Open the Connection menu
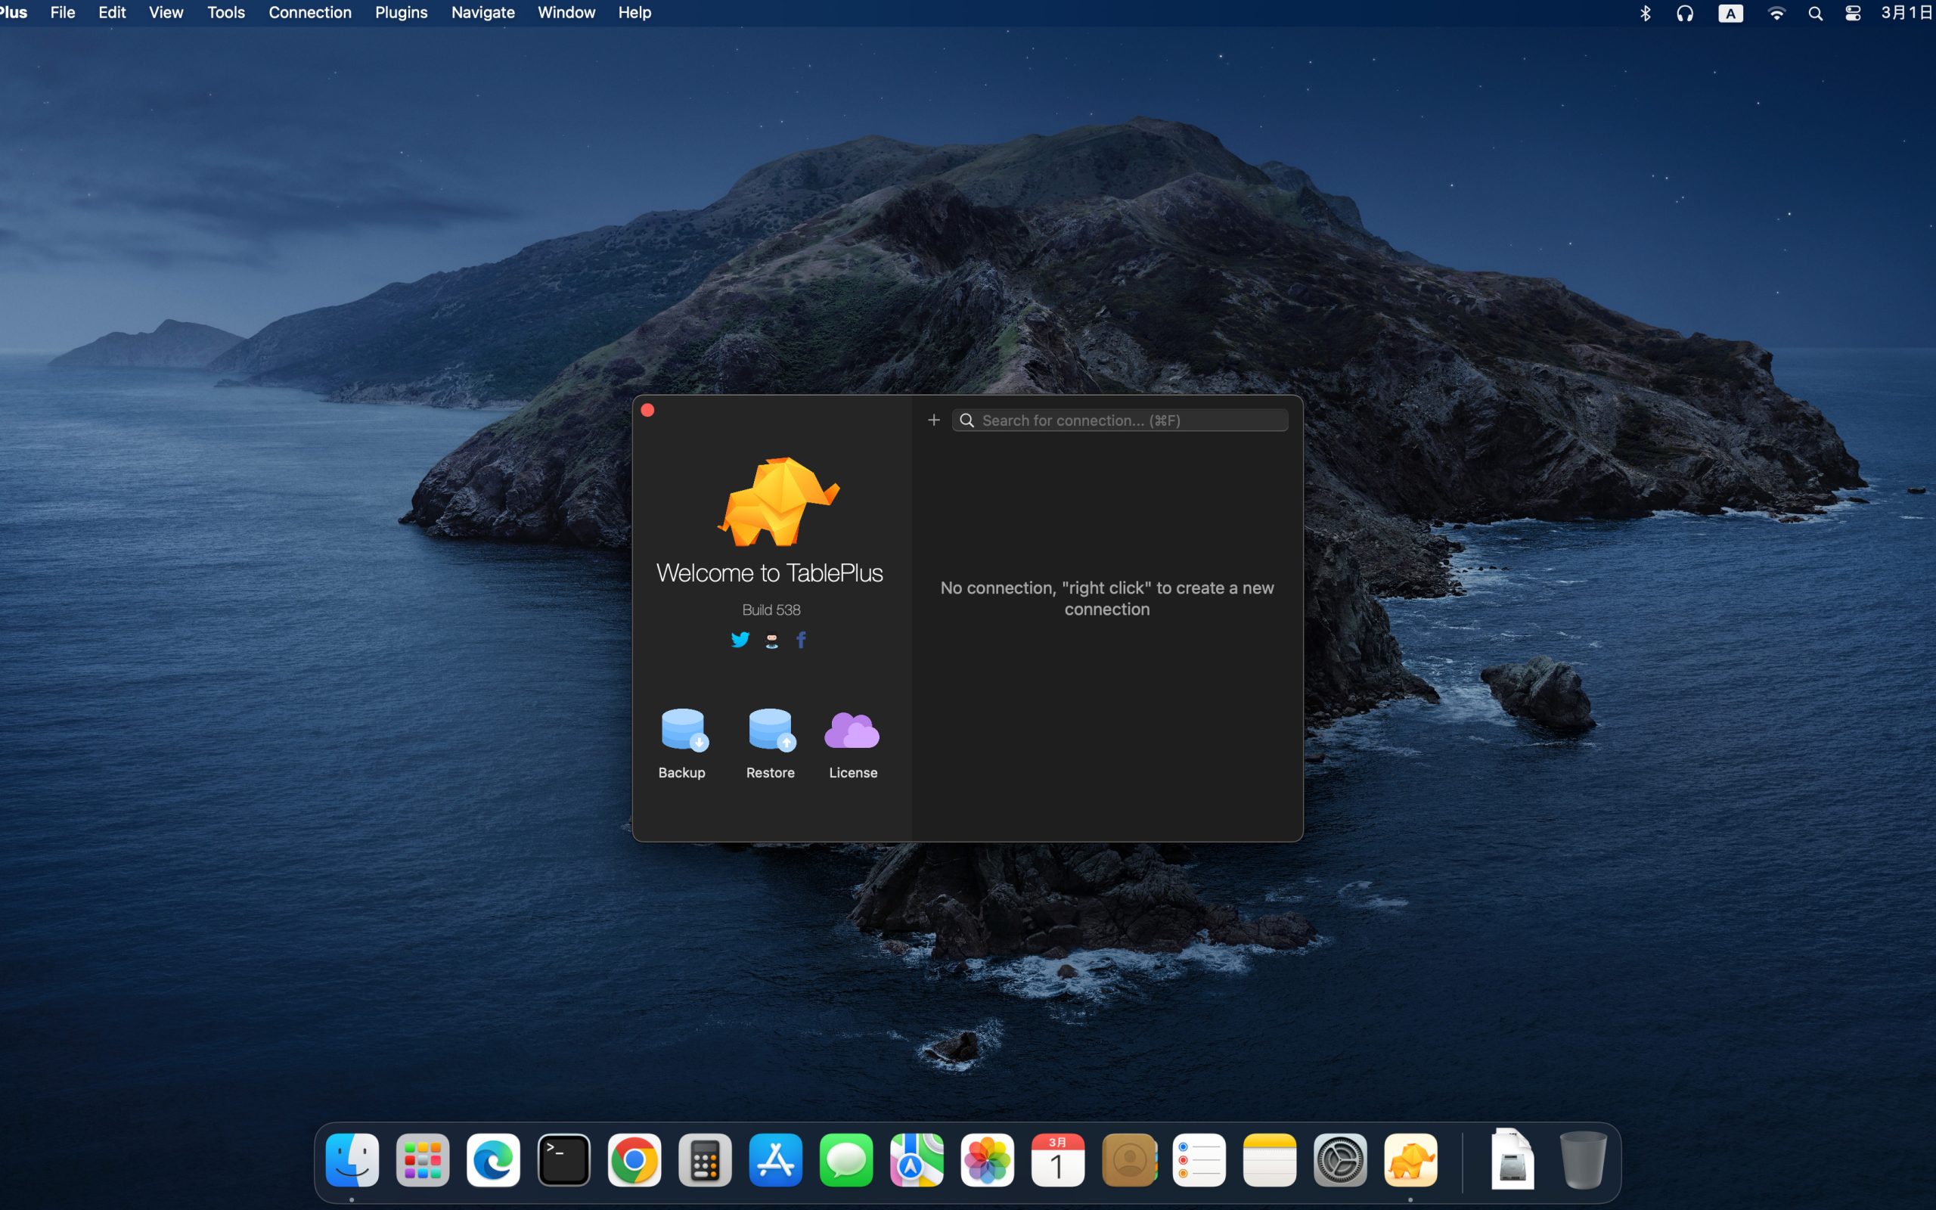Viewport: 1936px width, 1210px height. (x=309, y=13)
